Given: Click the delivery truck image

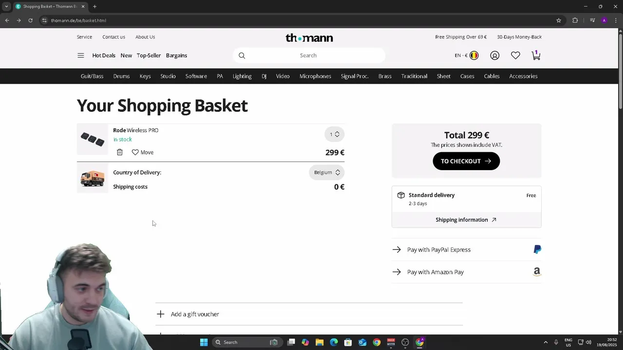Looking at the screenshot, I should [92, 178].
